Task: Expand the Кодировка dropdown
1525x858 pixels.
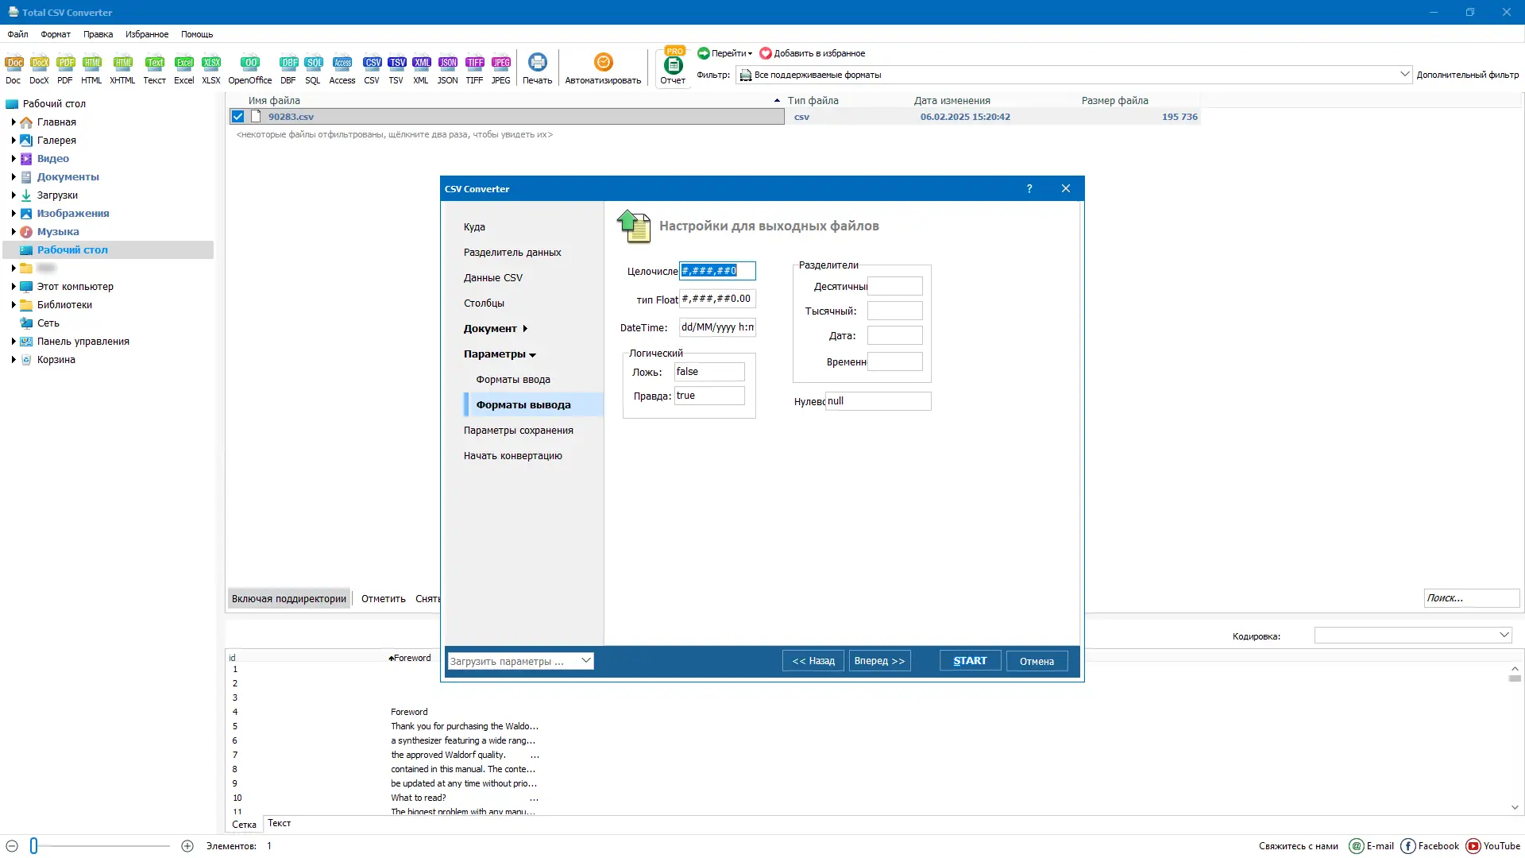Action: 1504,636
